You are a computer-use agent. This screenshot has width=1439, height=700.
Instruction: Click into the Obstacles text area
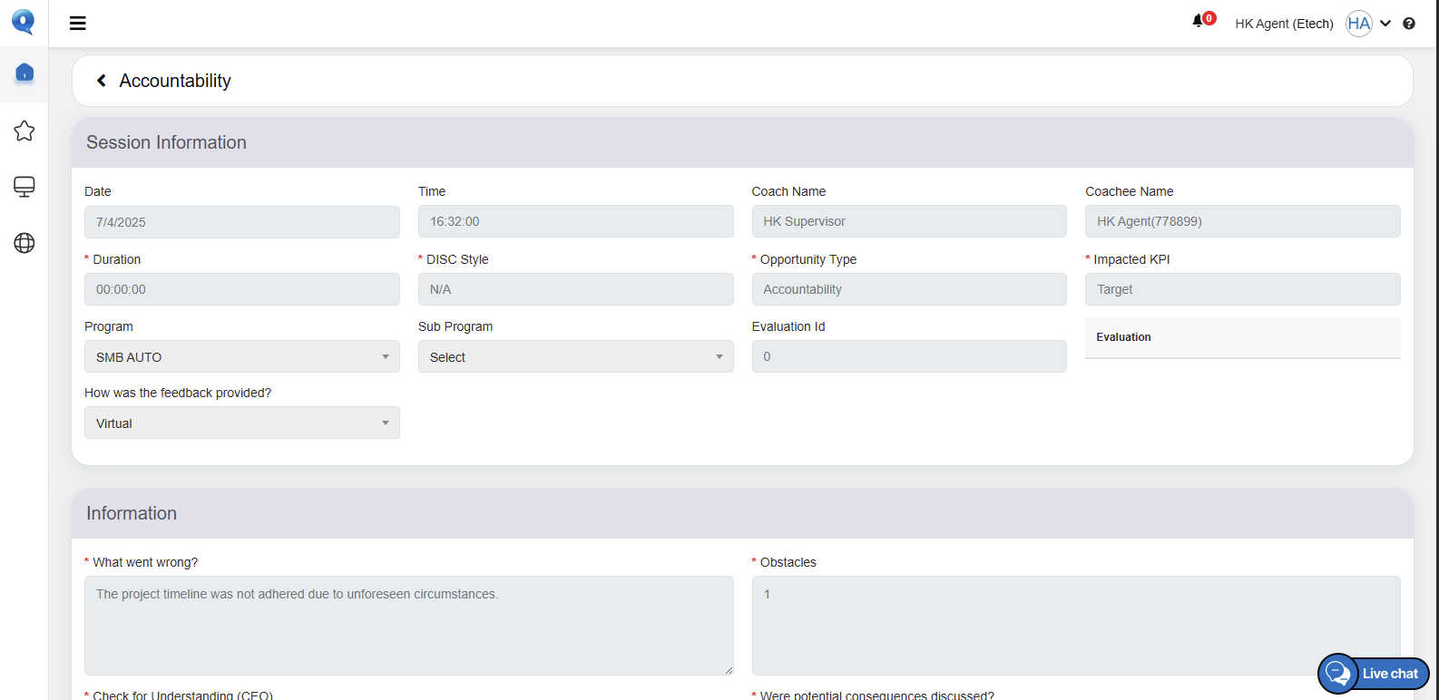(1075, 625)
